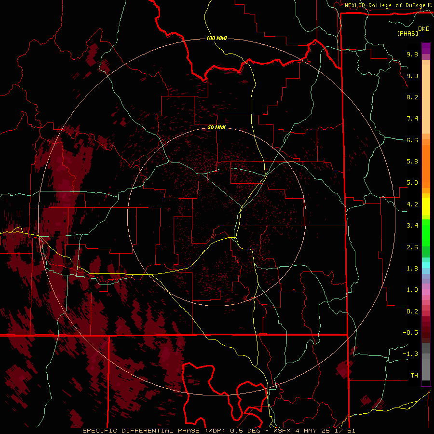Click the 100 NMI range ring label

pyautogui.click(x=217, y=38)
